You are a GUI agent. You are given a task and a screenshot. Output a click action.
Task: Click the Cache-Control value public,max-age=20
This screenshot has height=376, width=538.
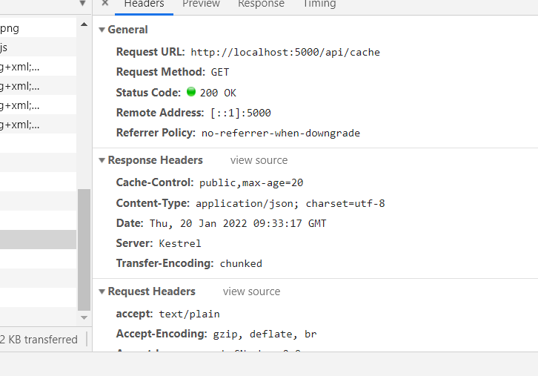(251, 182)
